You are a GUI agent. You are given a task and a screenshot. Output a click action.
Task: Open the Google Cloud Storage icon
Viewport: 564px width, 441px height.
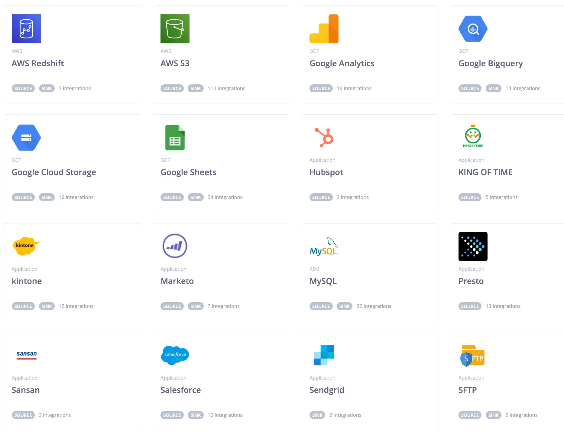click(26, 138)
